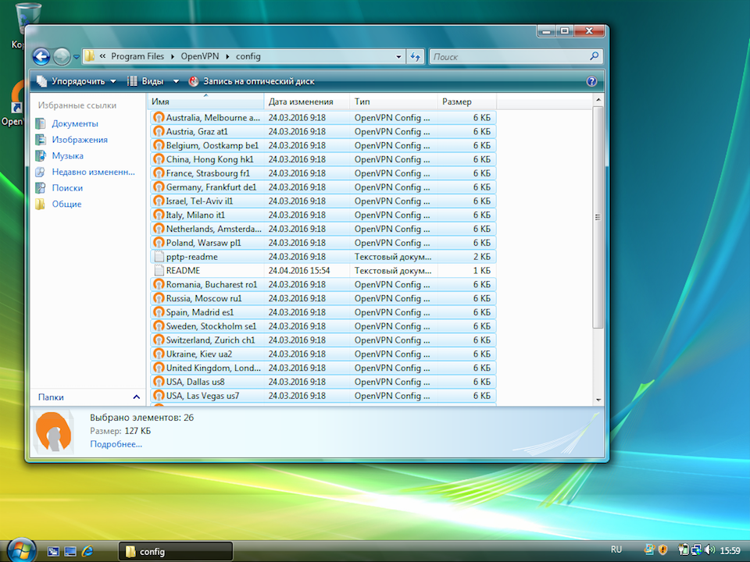The image size is (750, 562).
Task: Select Israel, Tel-Aviv il1 file icon
Action: coord(159,201)
